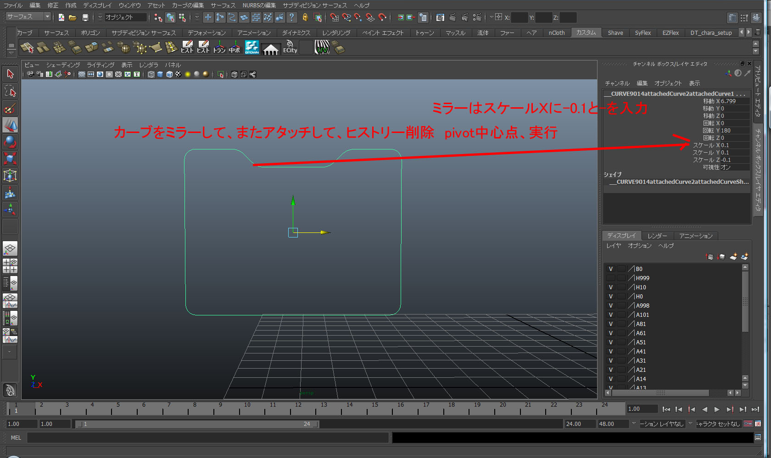Open the help question mark icon in the status line
Image resolution: width=771 pixels, height=458 pixels.
pos(292,17)
